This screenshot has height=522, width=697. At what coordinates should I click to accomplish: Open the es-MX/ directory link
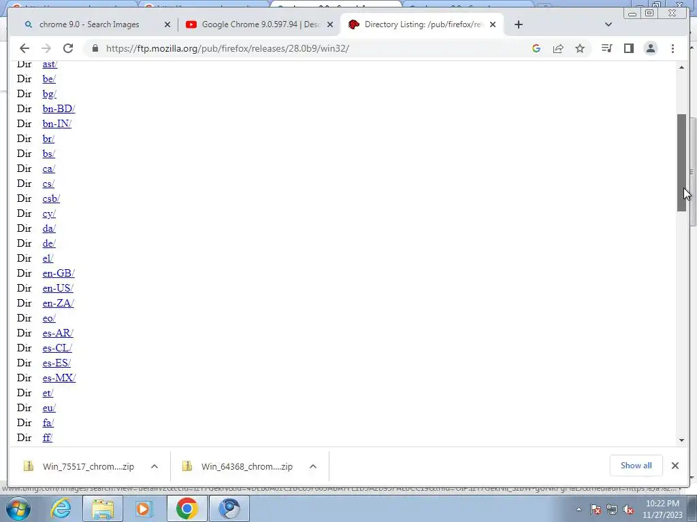(x=59, y=378)
